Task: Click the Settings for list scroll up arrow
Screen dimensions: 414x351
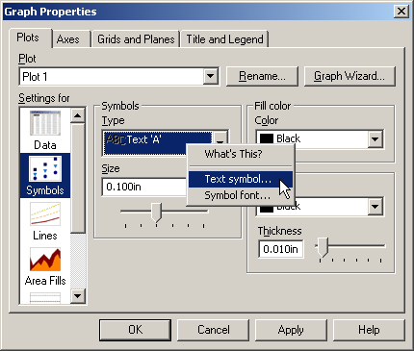Action: [x=78, y=115]
